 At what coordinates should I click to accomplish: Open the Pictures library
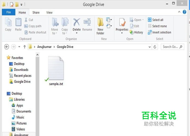point(19,123)
